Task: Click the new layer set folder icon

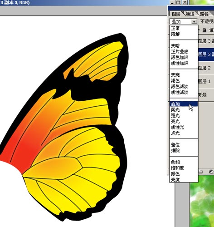Action: click(200, 172)
